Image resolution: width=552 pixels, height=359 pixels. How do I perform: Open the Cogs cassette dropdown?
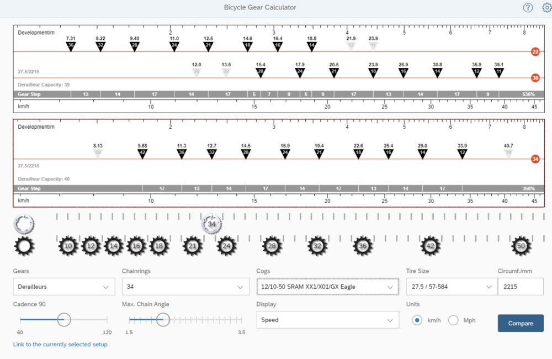[x=327, y=287]
